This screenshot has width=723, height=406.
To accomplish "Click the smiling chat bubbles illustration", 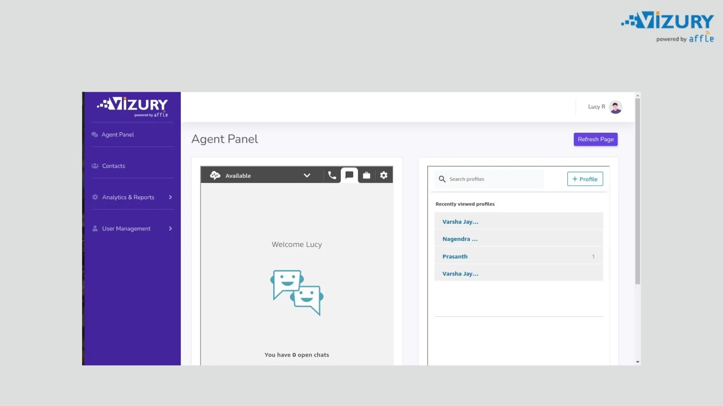I will [x=297, y=293].
